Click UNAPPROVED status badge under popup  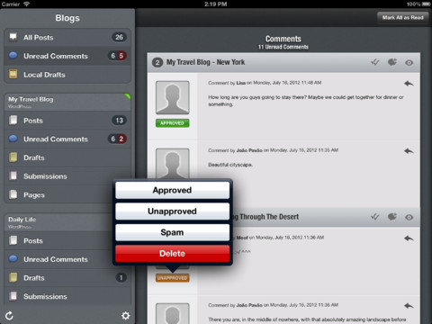(172, 278)
